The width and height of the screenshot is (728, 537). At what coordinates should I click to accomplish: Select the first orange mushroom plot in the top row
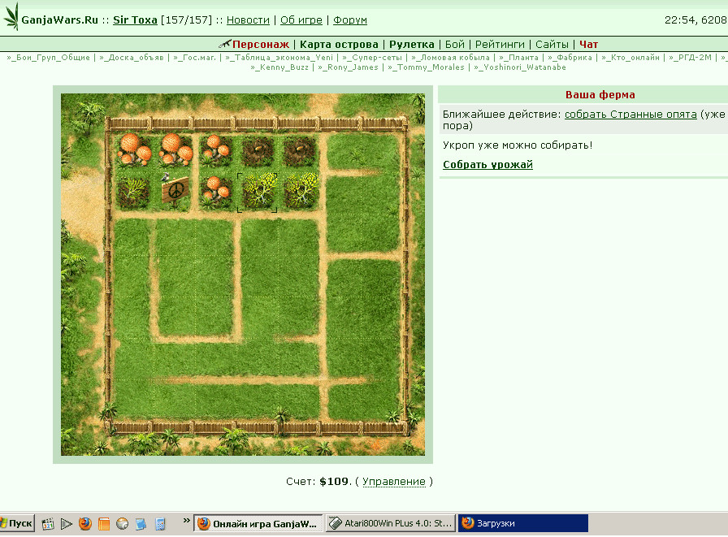click(x=134, y=149)
